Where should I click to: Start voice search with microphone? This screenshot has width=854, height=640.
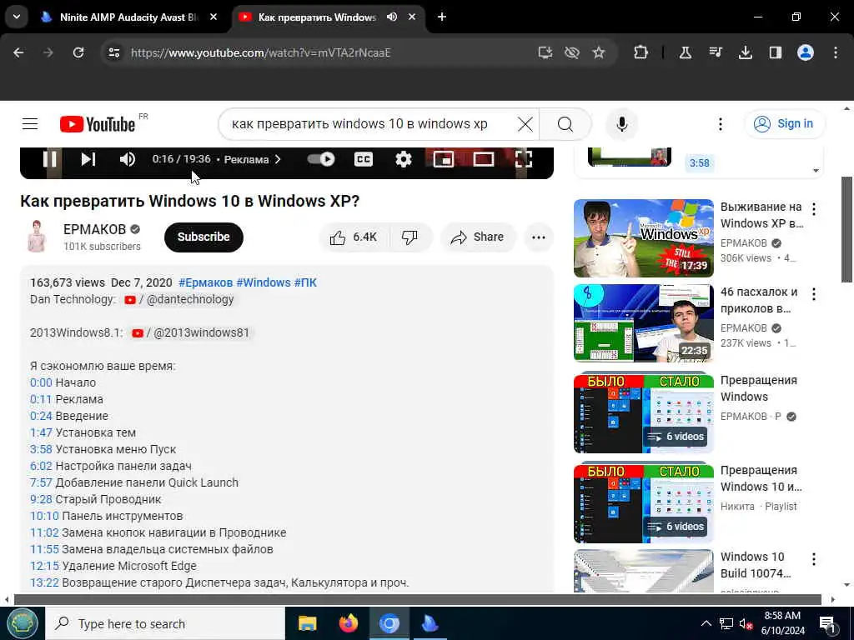tap(621, 124)
